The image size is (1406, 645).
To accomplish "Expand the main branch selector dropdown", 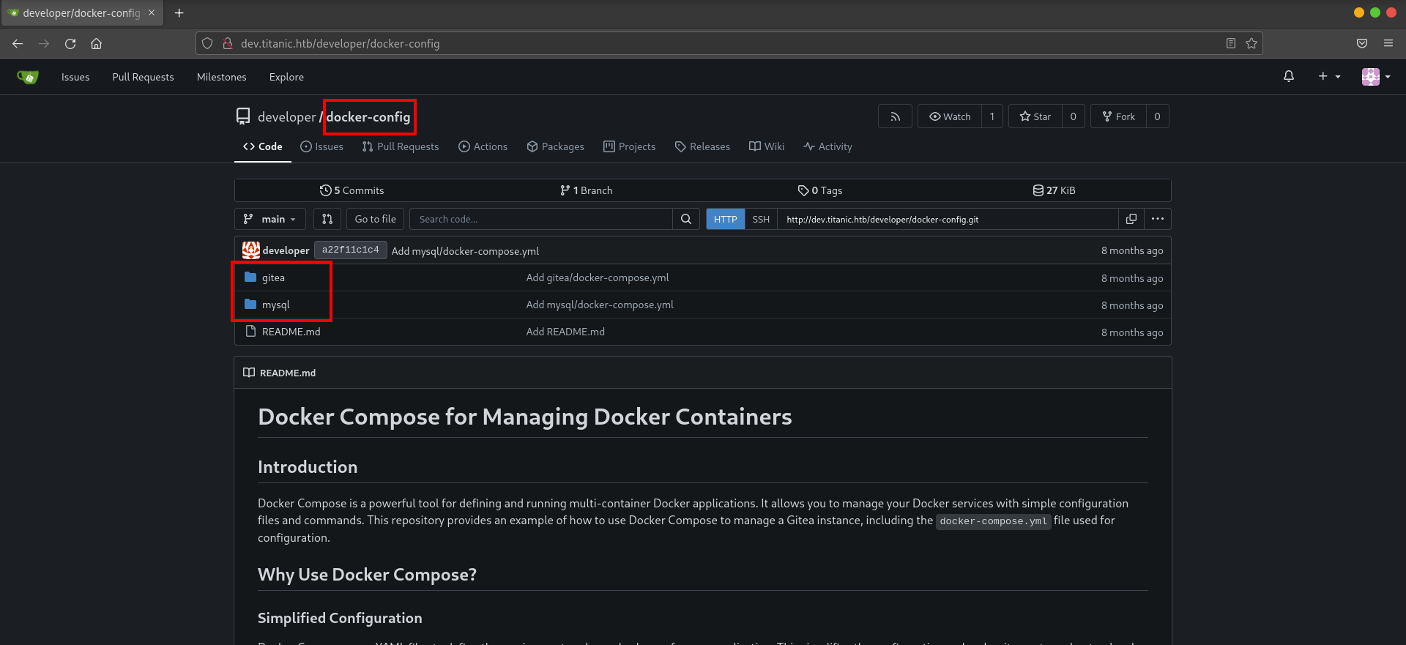I will point(269,219).
